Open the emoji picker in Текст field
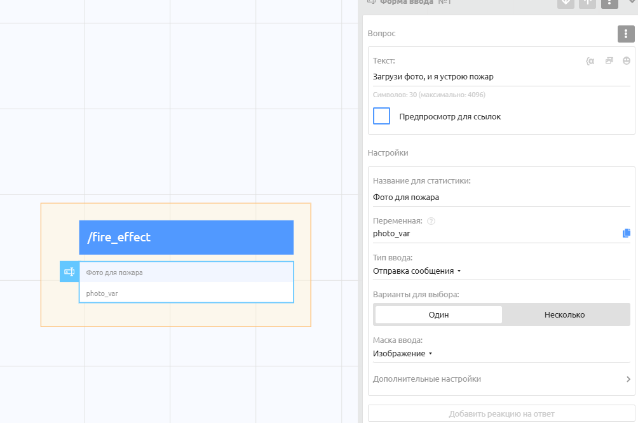Image resolution: width=638 pixels, height=423 pixels. 627,61
